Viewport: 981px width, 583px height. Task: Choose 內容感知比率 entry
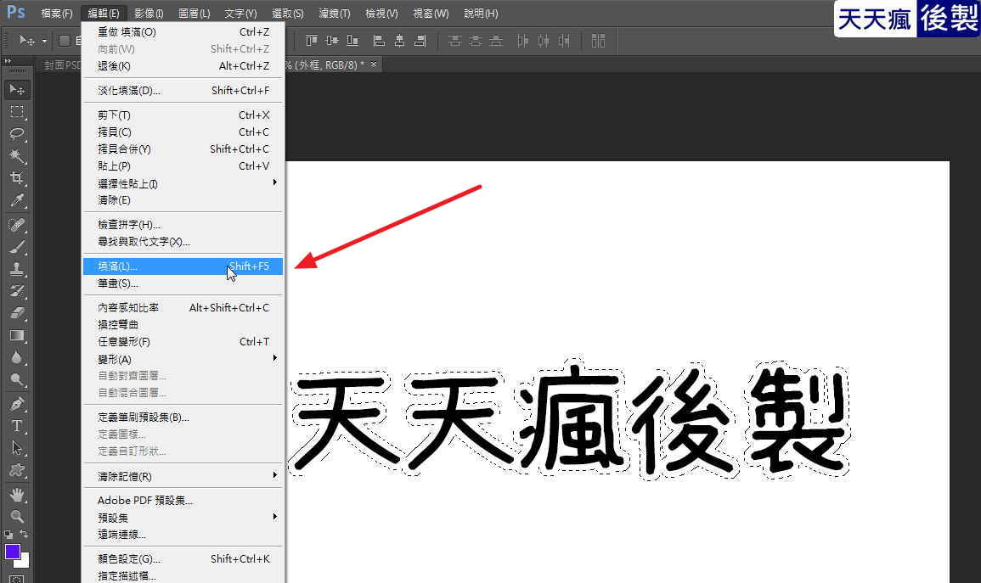click(183, 307)
